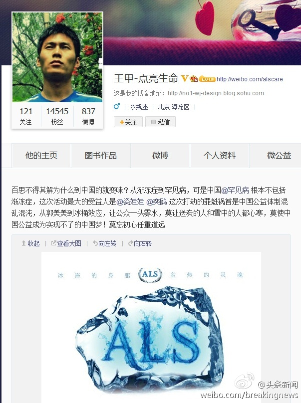Open the @罕见病 mention
This screenshot has width=301, height=403.
click(235, 190)
